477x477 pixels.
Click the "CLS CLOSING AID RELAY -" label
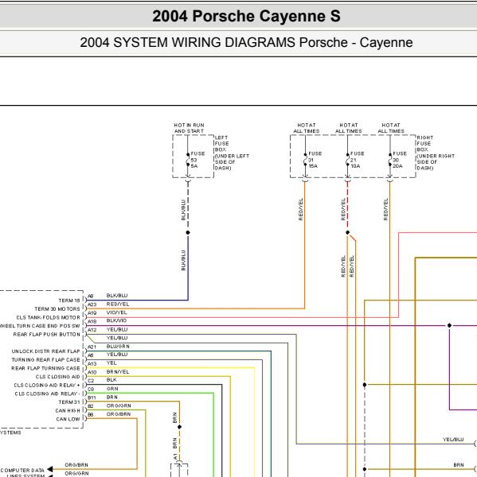pos(47,394)
